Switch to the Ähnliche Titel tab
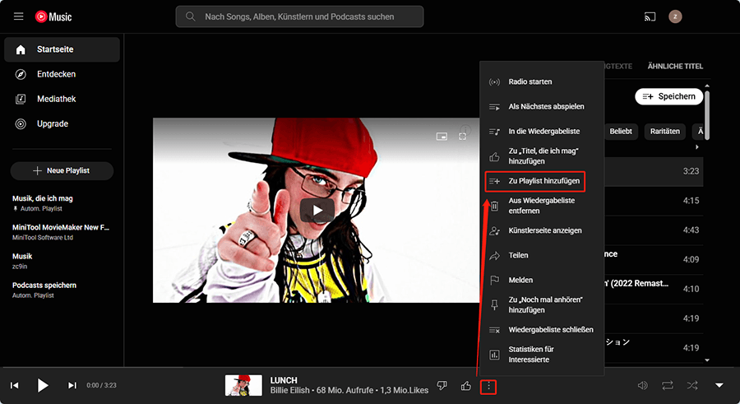Viewport: 740px width, 404px height. 675,66
